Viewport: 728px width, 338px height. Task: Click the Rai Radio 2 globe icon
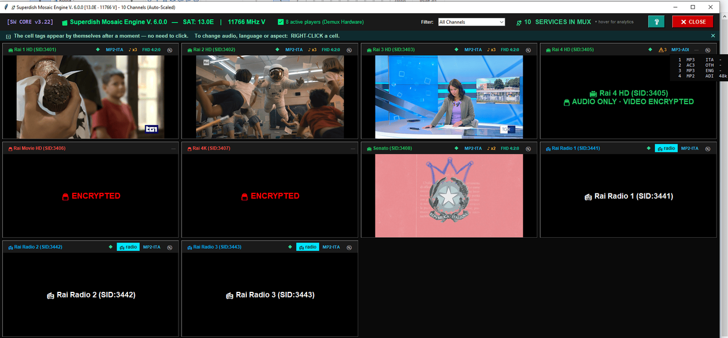(x=170, y=248)
